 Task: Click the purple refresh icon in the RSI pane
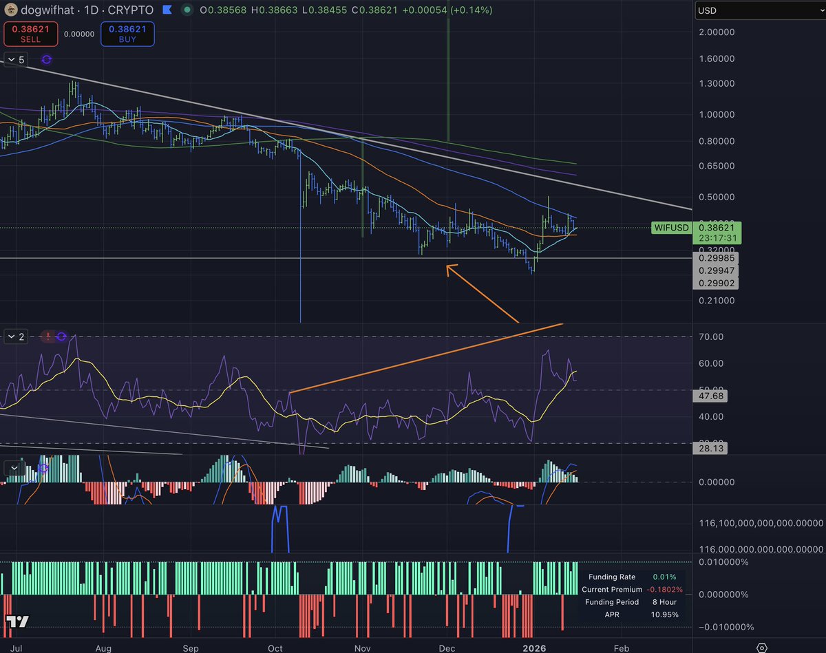click(62, 336)
